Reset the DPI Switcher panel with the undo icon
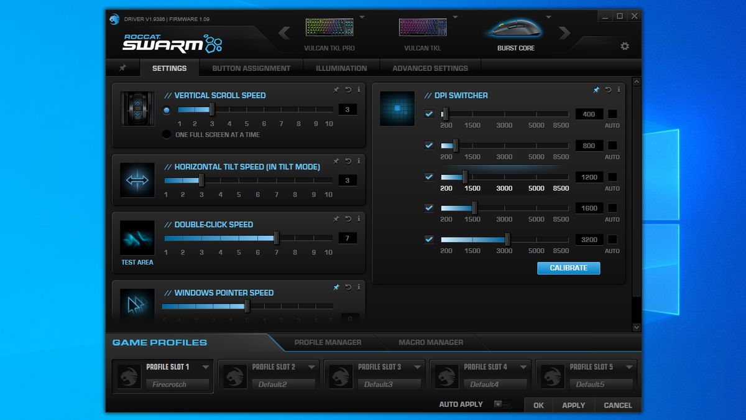Image resolution: width=746 pixels, height=420 pixels. (608, 90)
